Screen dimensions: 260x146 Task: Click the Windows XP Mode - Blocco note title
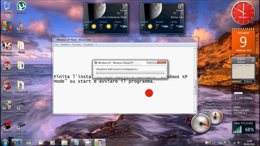[74, 40]
